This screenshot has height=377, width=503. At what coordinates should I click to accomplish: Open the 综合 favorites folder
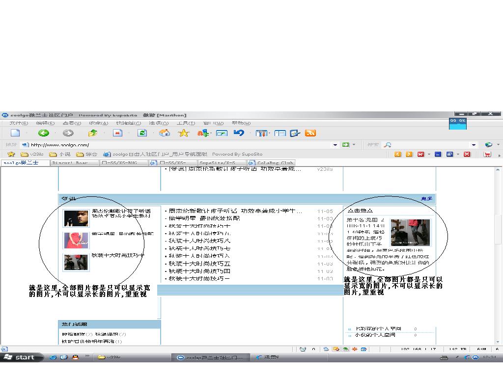(x=87, y=154)
